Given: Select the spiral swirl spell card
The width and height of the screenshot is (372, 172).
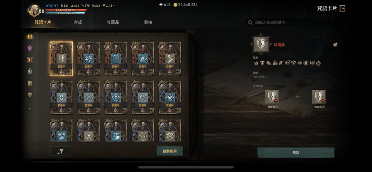Looking at the screenshot, I should [x=169, y=130].
